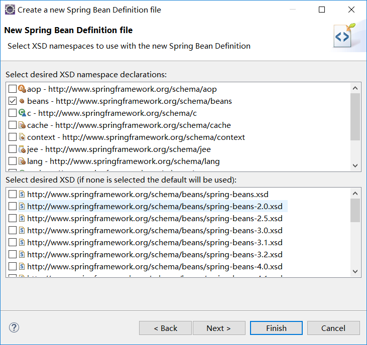Select the spring-beans.xsd URL text
Viewport: 367px width, 345px height.
coord(148,195)
